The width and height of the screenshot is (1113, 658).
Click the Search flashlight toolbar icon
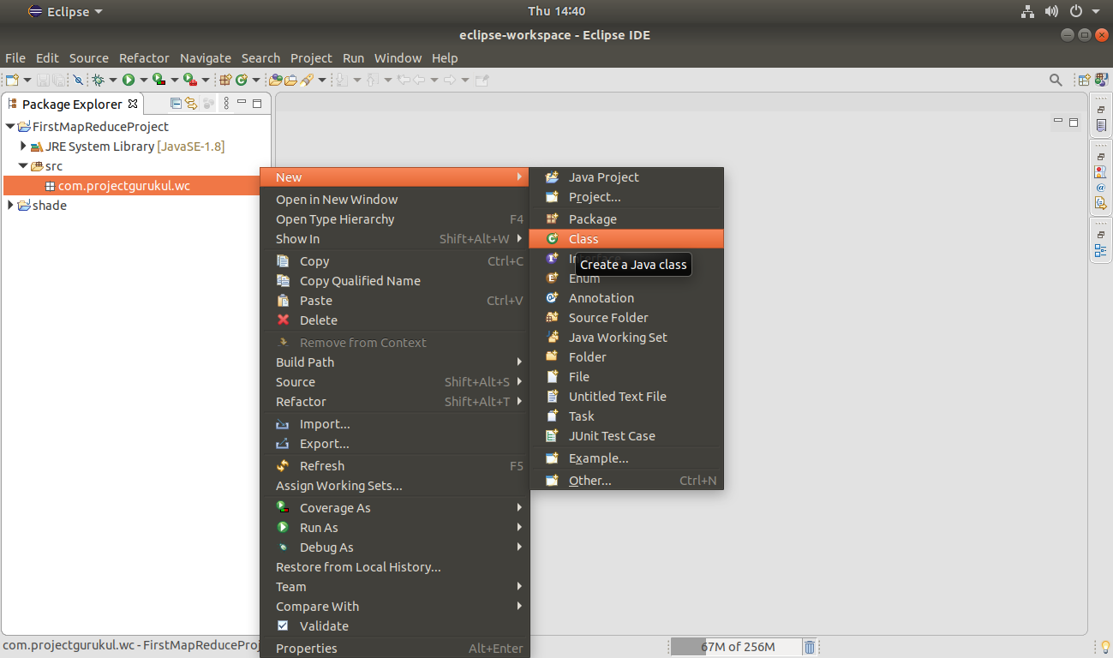coord(306,80)
